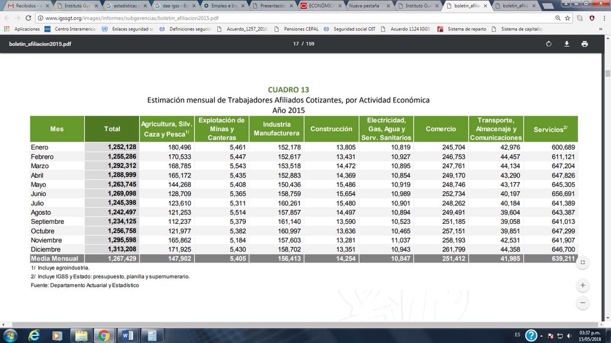The image size is (611, 343).
Task: Select the Media Mensual row label
Action: tap(54, 258)
